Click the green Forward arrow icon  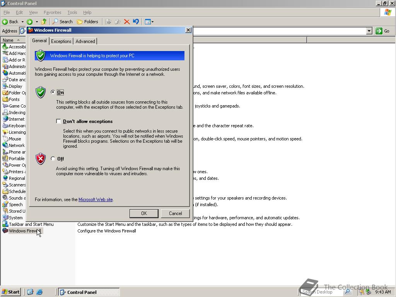pyautogui.click(x=29, y=22)
